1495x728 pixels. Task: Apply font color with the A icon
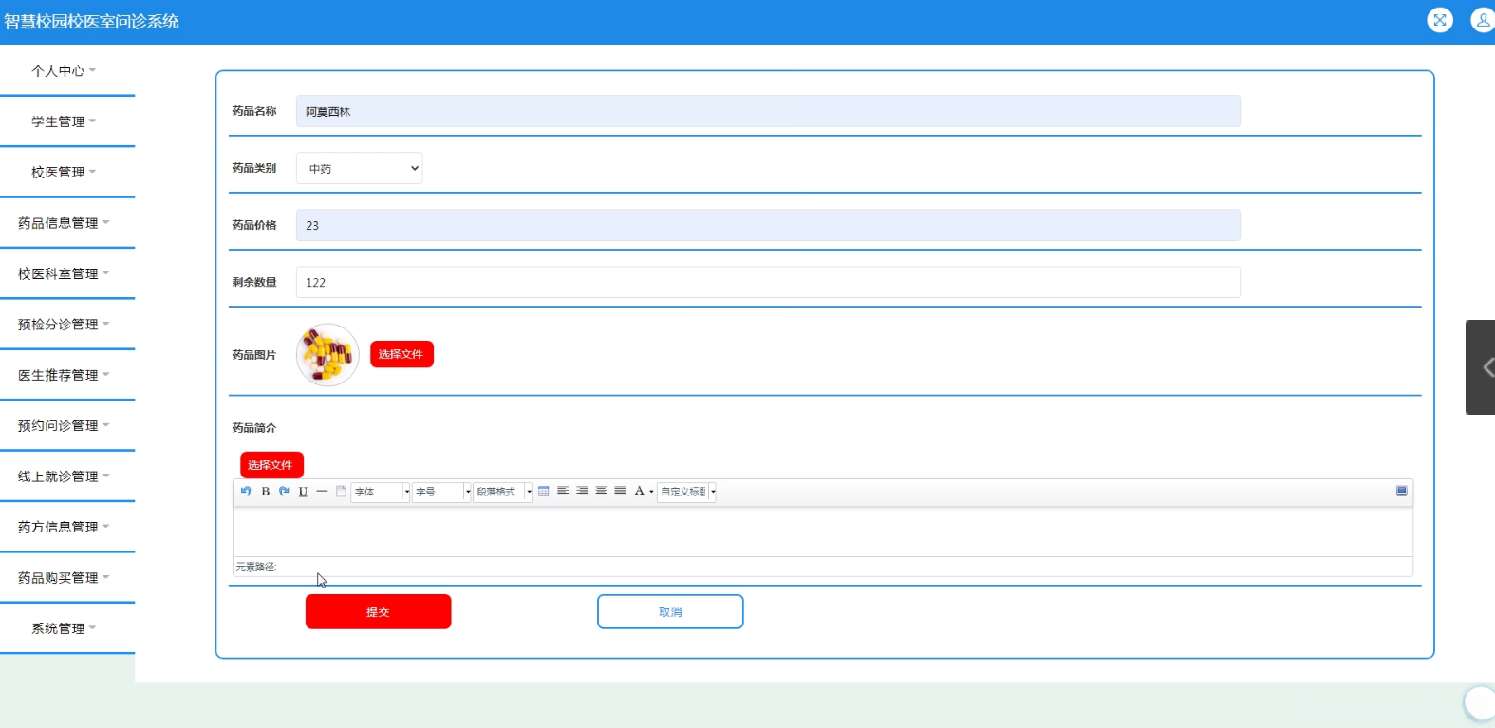click(x=640, y=492)
